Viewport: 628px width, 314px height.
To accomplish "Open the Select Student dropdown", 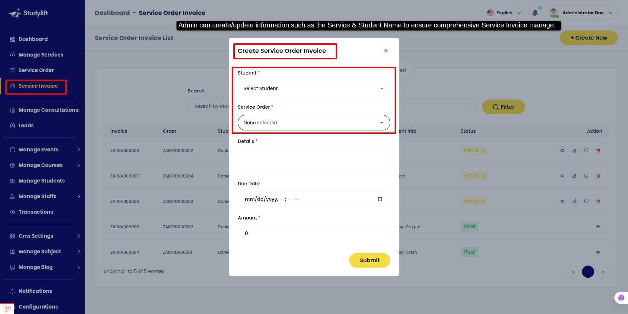I will [x=314, y=88].
